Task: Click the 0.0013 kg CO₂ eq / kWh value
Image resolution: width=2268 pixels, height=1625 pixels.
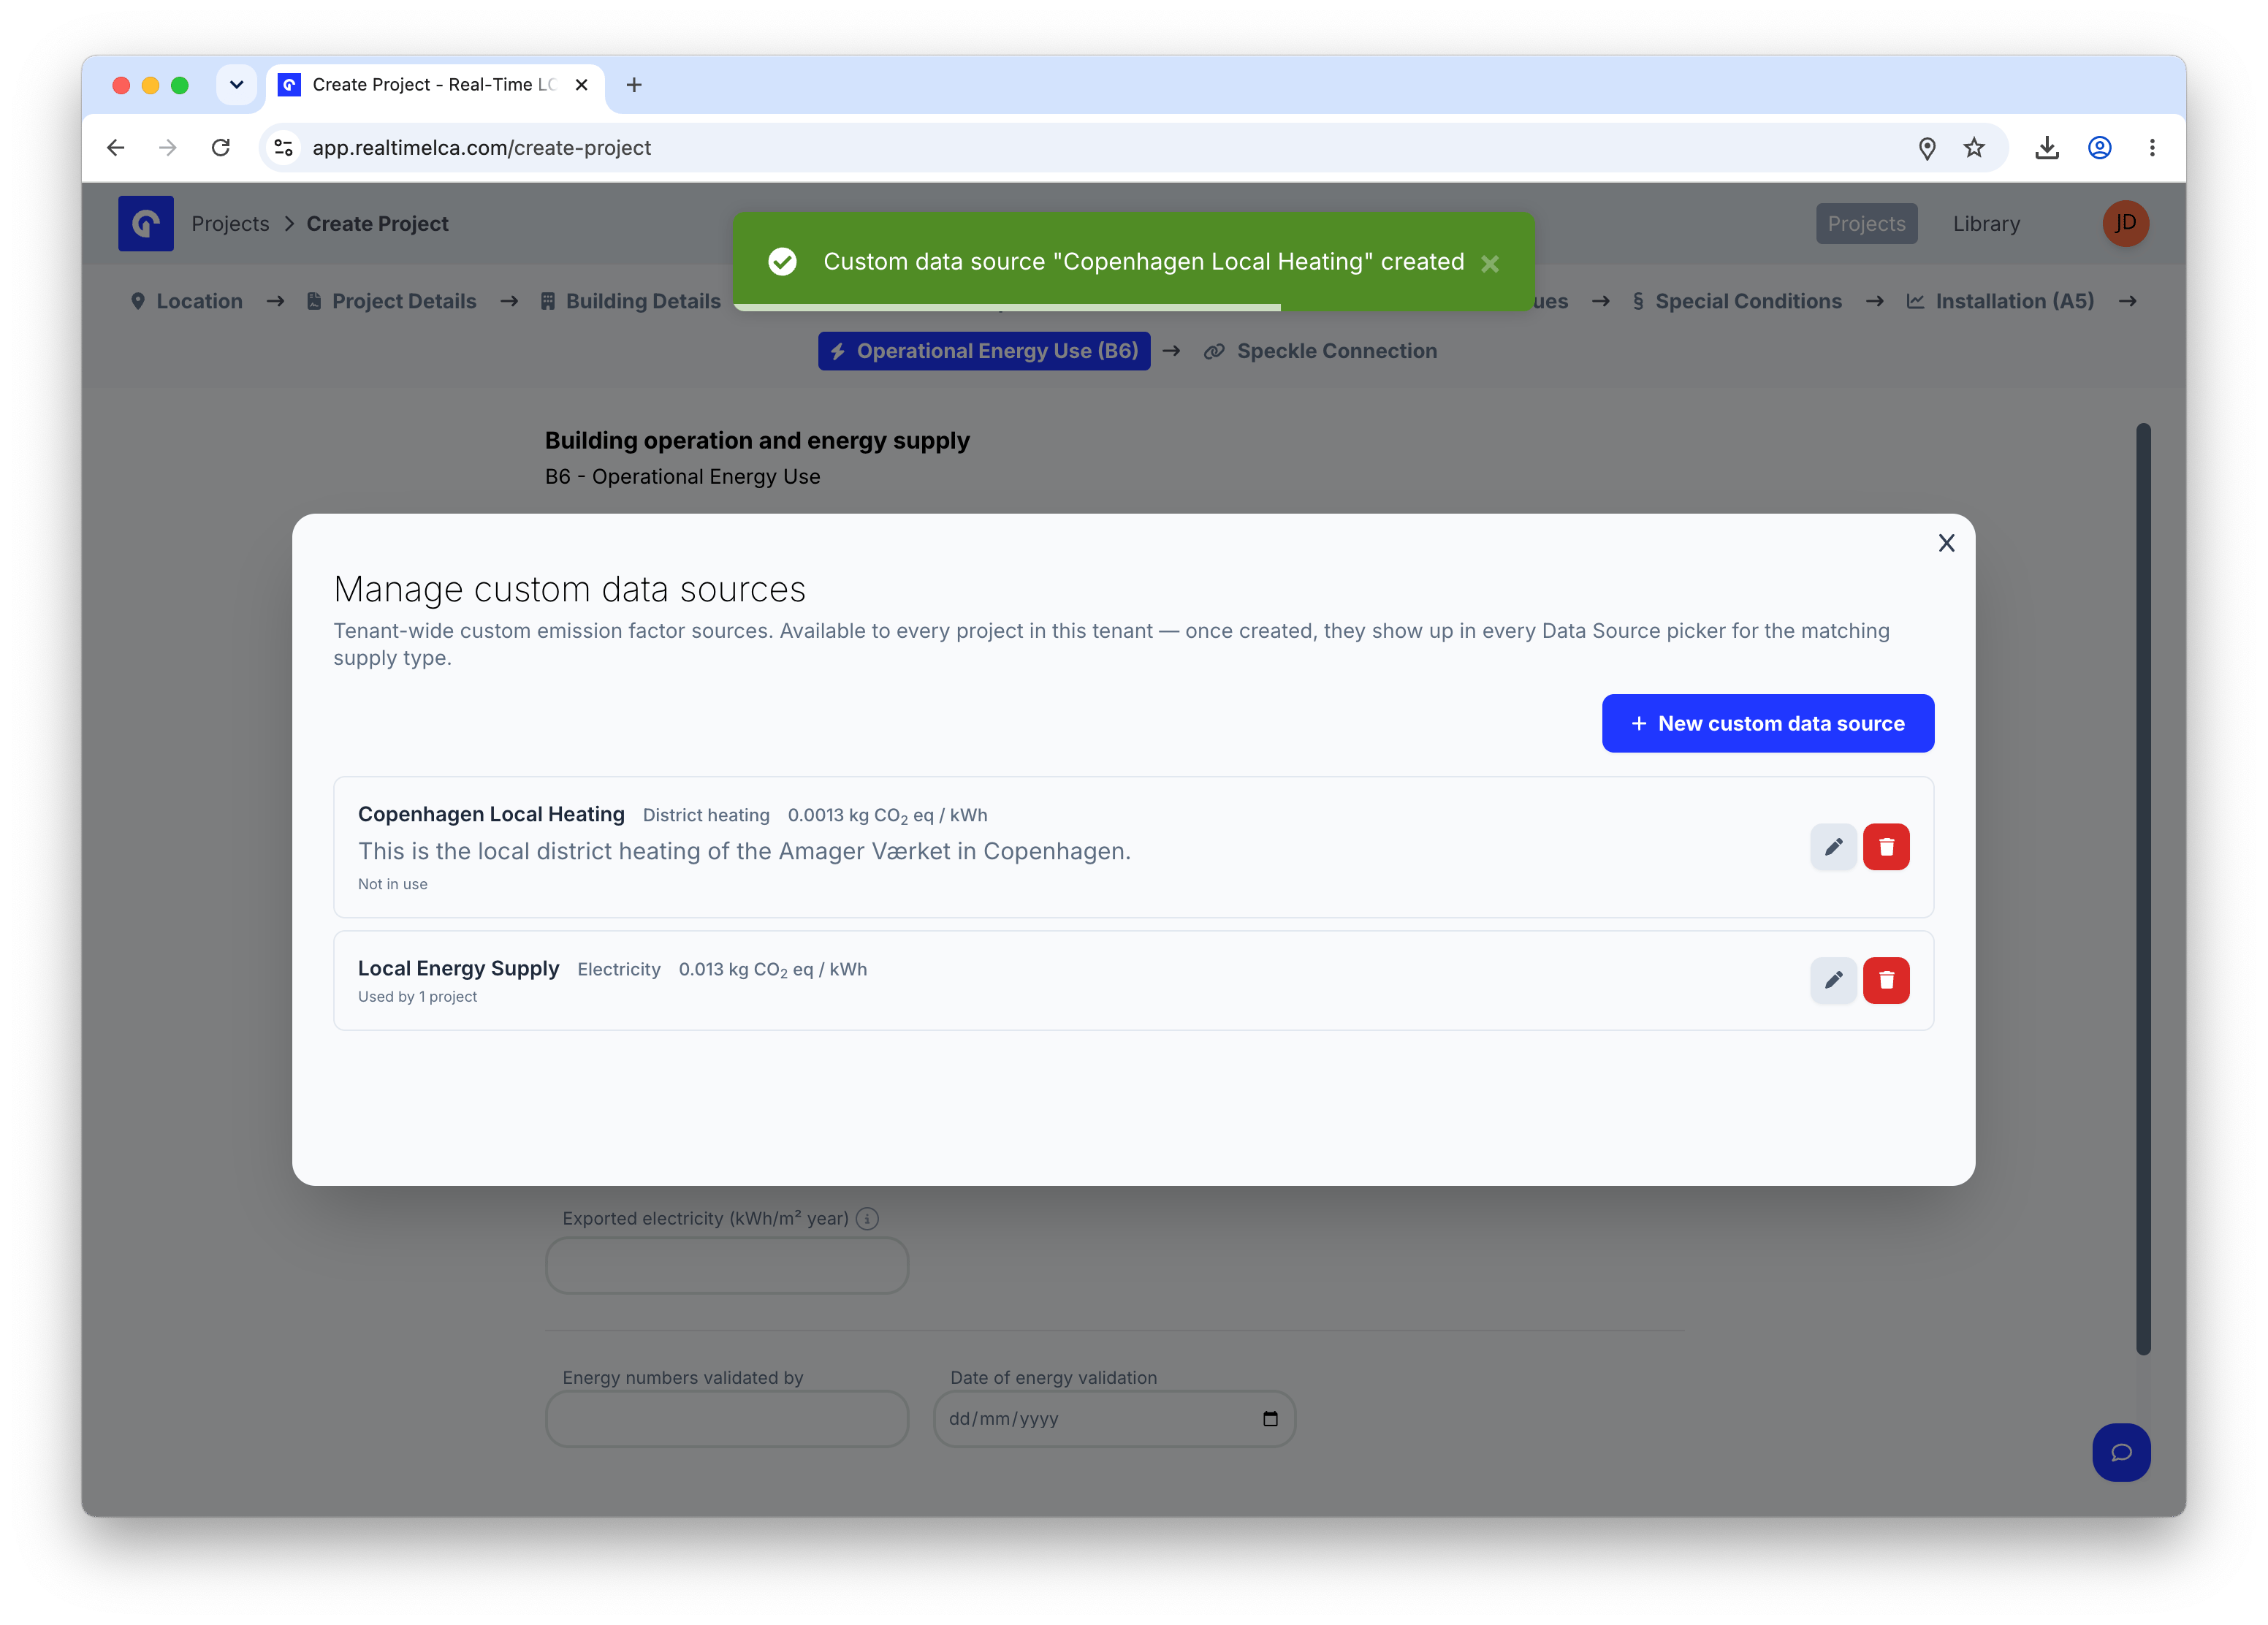Action: [887, 815]
